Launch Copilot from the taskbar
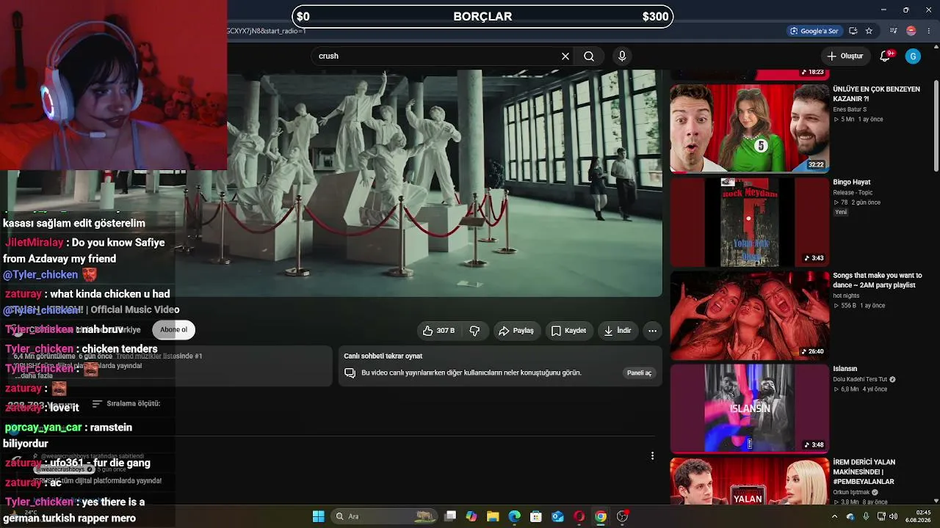940x528 pixels. (471, 516)
